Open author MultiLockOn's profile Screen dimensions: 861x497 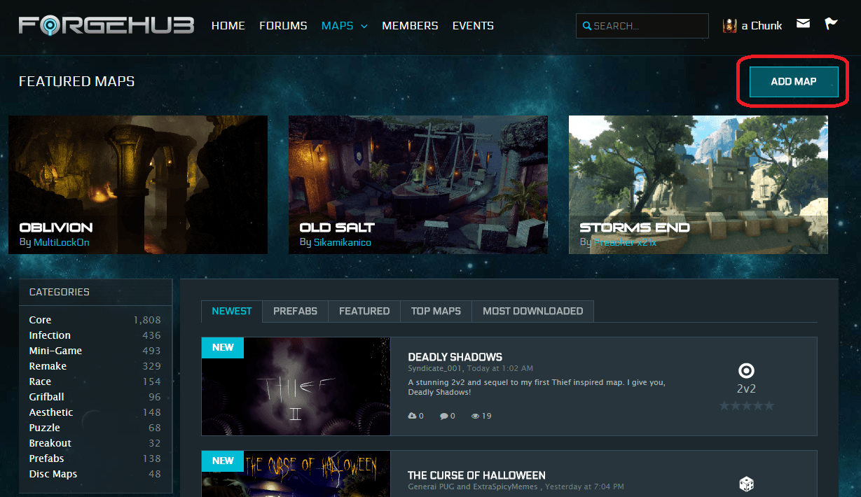coord(62,242)
